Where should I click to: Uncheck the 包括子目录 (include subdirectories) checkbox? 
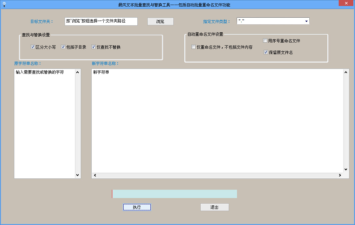pos(63,47)
